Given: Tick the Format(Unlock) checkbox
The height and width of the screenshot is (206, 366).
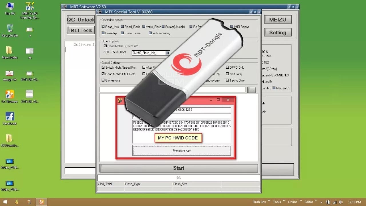Looking at the screenshot, I should pos(163,27).
